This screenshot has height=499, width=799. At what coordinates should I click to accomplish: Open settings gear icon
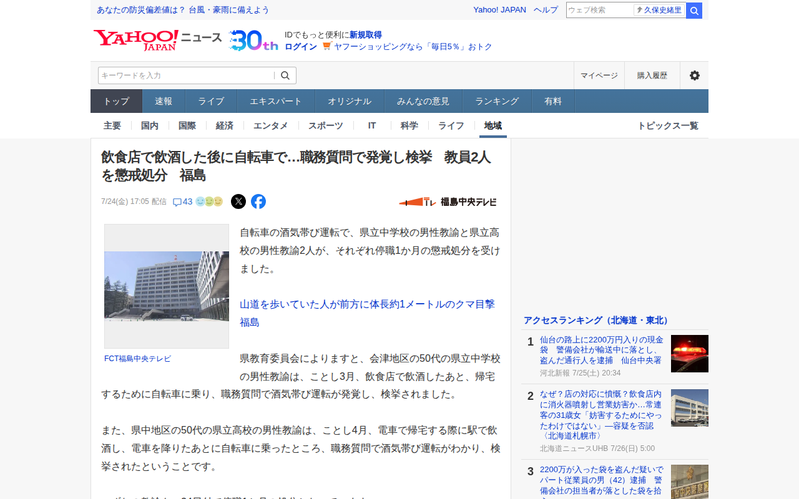pyautogui.click(x=694, y=75)
